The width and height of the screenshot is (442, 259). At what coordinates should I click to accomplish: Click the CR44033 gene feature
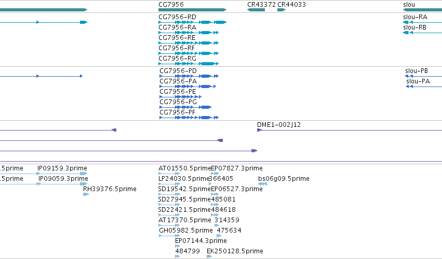click(282, 10)
